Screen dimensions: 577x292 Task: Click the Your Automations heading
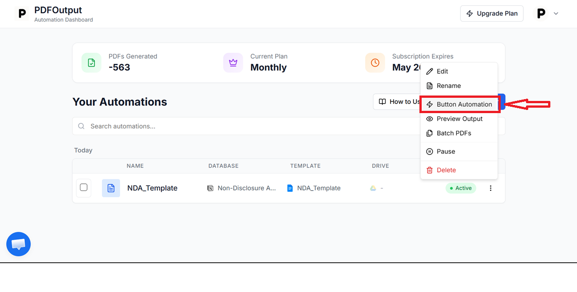(x=120, y=102)
